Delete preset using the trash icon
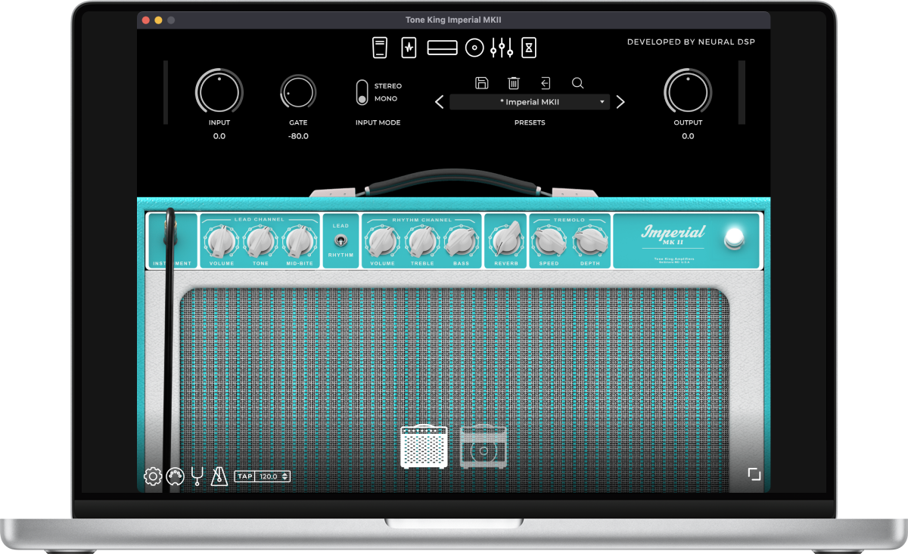 point(514,83)
